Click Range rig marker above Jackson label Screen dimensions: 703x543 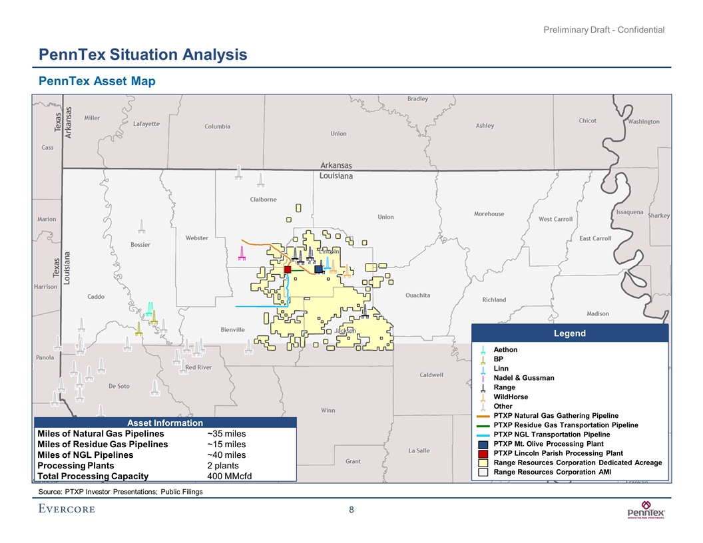365,311
